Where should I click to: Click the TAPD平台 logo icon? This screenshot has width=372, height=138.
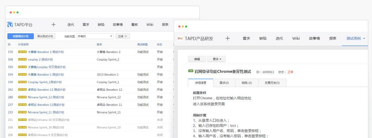click(10, 25)
